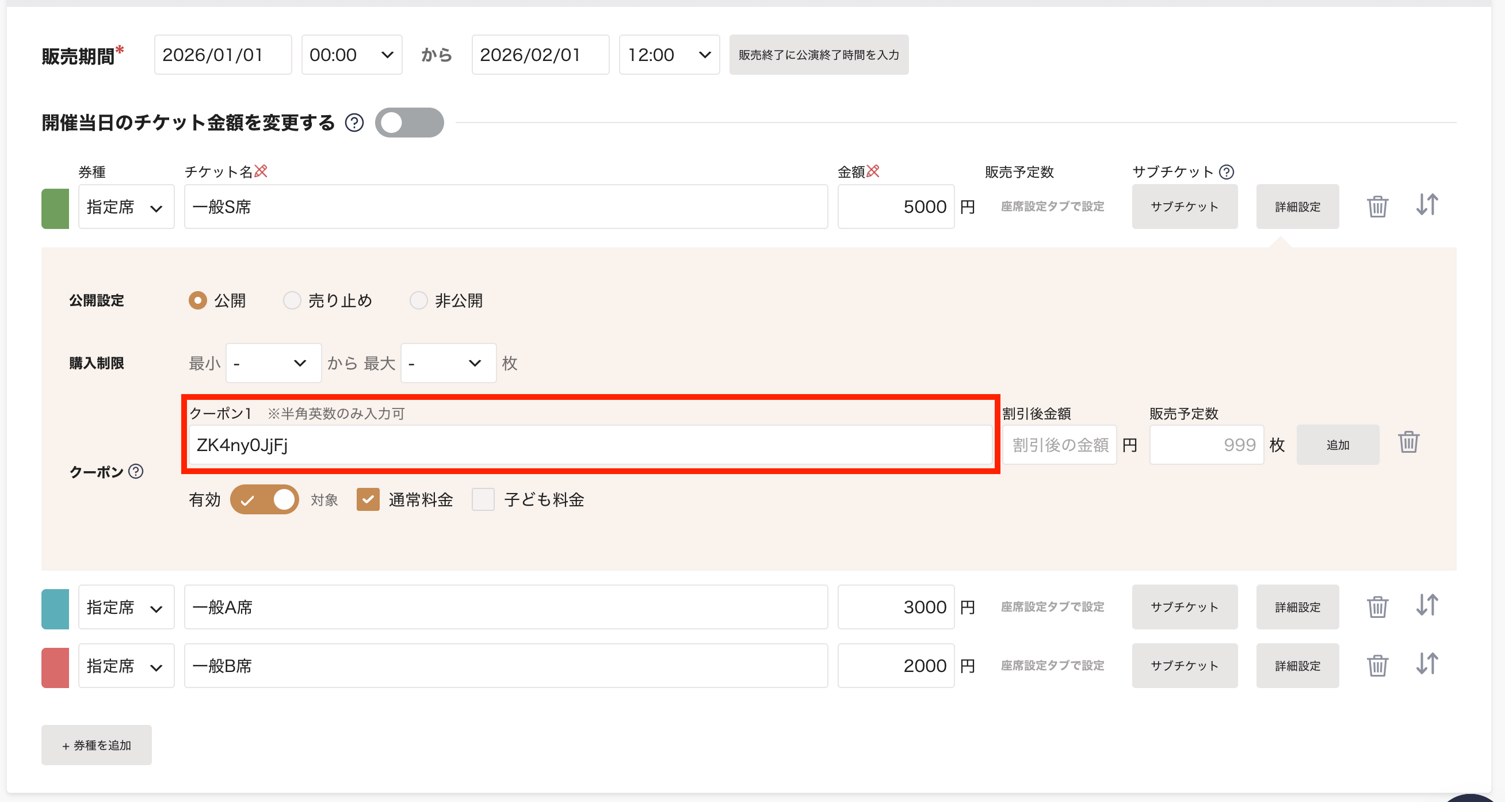1505x802 pixels.
Task: Open the sales start time 00:00 dropdown
Action: pyautogui.click(x=351, y=55)
